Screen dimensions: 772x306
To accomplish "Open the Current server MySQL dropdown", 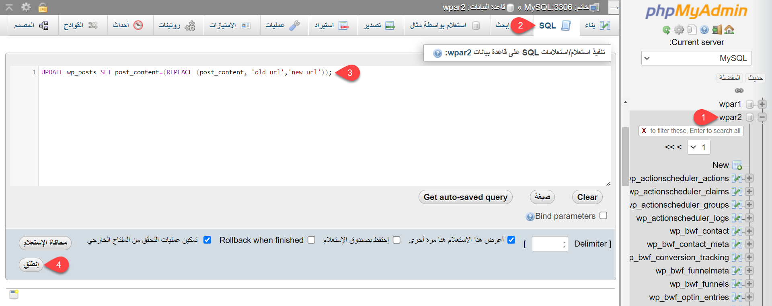I will (x=696, y=58).
